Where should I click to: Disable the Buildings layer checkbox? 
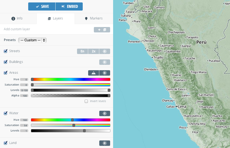(x=6, y=62)
